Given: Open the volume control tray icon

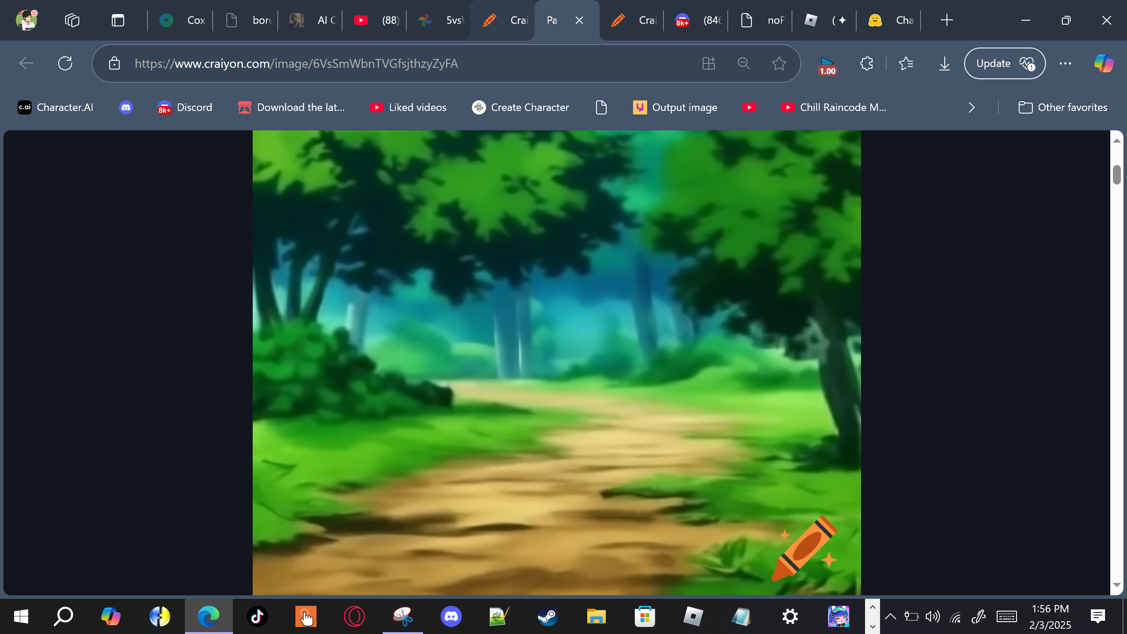Looking at the screenshot, I should pyautogui.click(x=932, y=616).
